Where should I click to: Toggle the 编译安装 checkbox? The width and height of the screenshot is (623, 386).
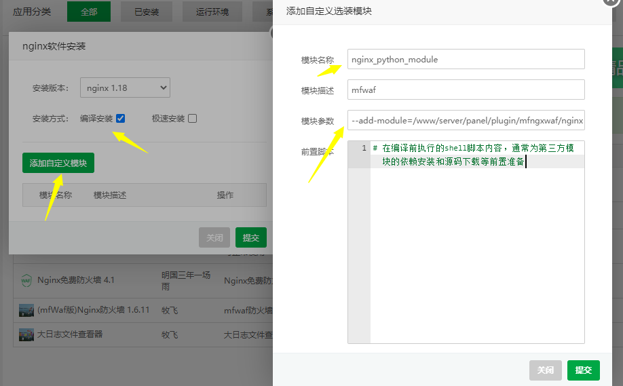pos(120,118)
